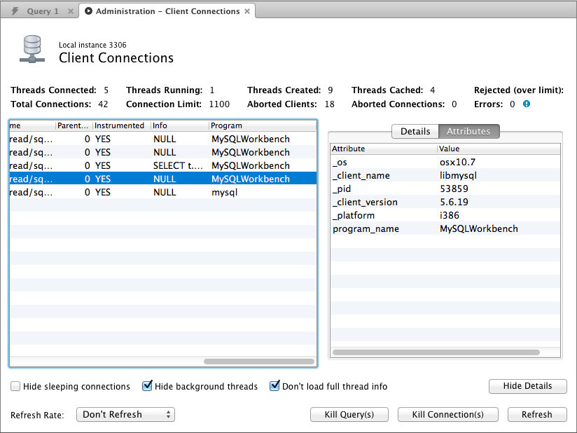Image resolution: width=577 pixels, height=433 pixels.
Task: Click the lightning icon on Query 1 tab
Action: point(15,11)
